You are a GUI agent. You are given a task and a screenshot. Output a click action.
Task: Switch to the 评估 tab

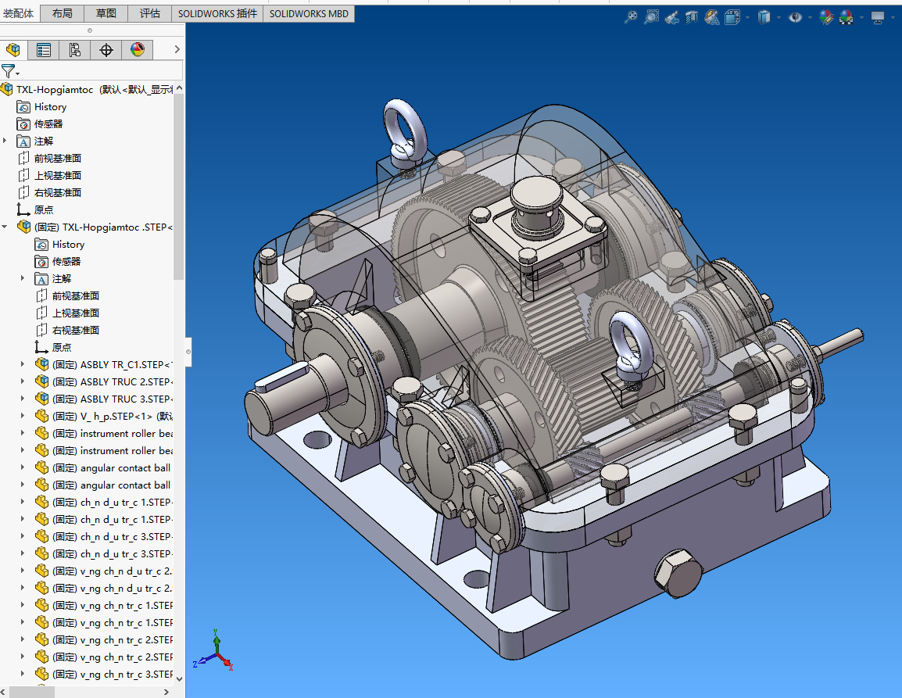[x=150, y=13]
